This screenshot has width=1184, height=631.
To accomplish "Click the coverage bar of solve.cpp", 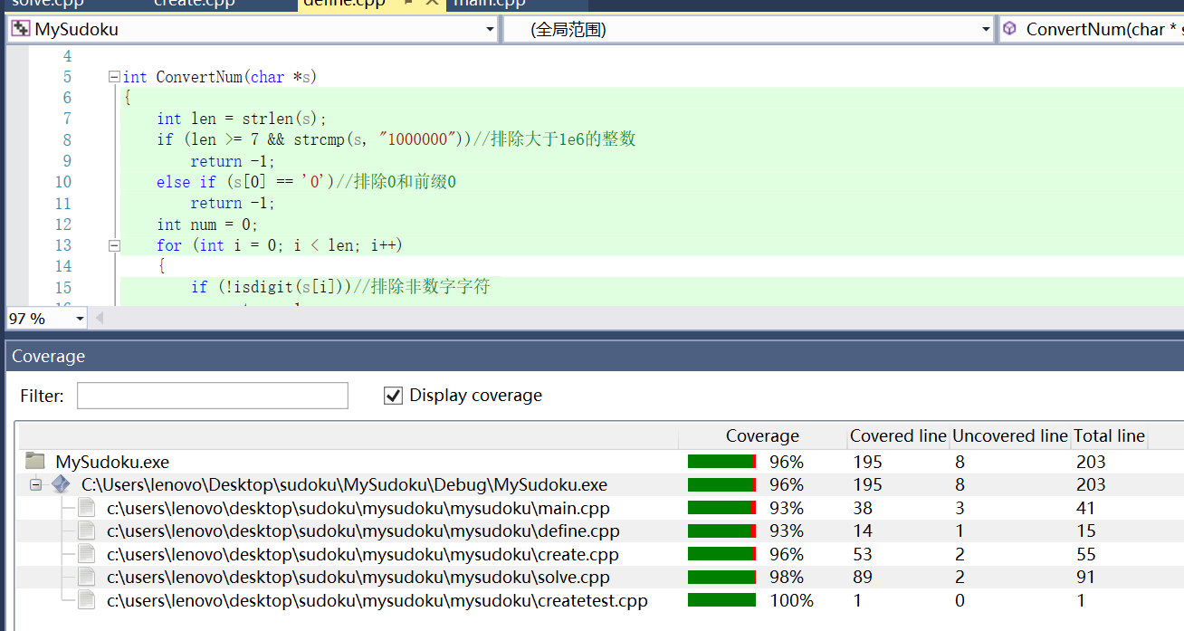I will [x=722, y=577].
